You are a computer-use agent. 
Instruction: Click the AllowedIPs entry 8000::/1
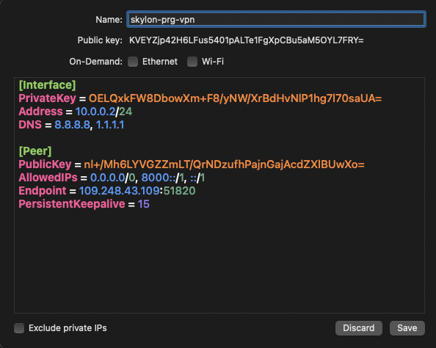163,178
